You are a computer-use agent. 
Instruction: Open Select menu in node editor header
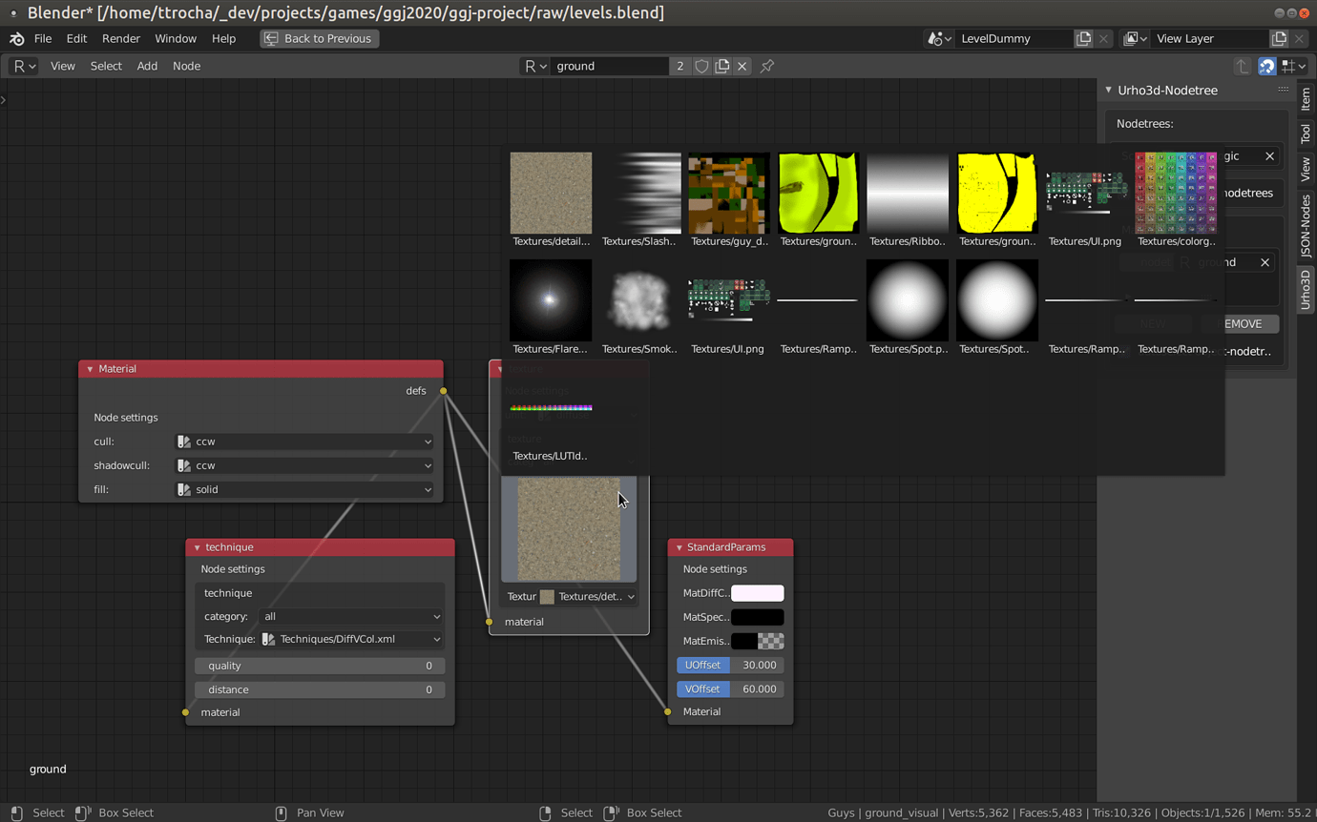[x=106, y=66]
